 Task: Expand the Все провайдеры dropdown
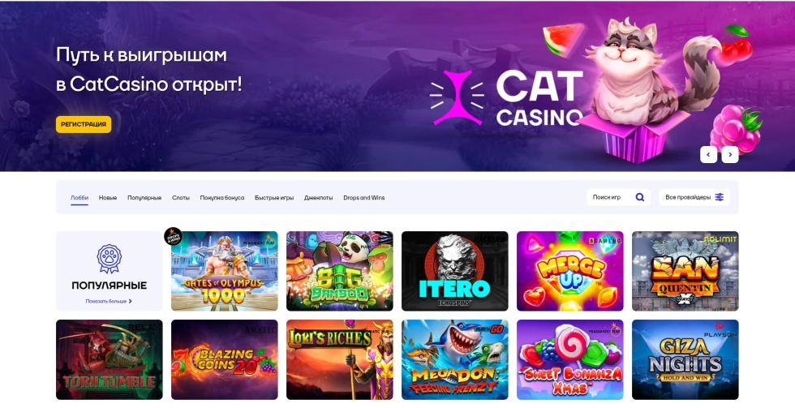click(x=694, y=197)
